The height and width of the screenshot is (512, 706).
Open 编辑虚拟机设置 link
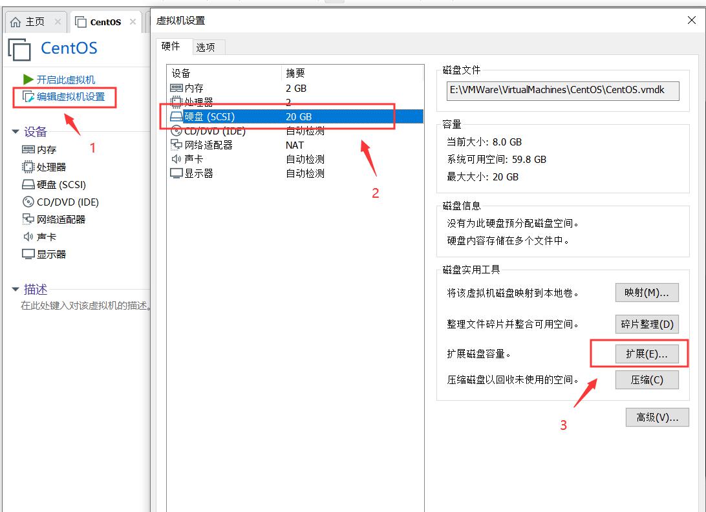(70, 97)
